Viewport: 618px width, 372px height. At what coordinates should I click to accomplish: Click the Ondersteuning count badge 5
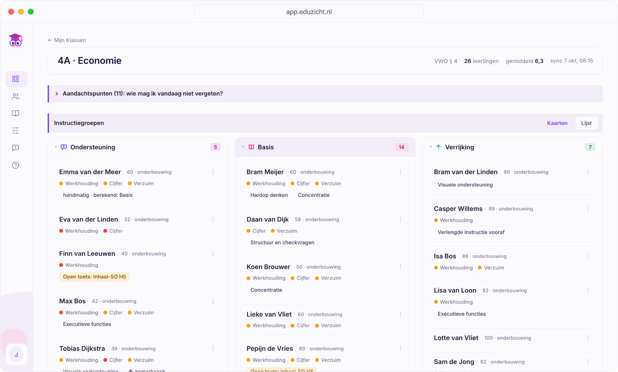coord(215,147)
